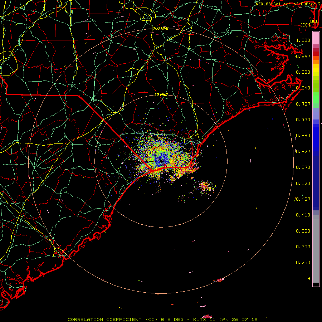Click the KLTX radar site center dot
The image size is (322, 322).
[161, 161]
